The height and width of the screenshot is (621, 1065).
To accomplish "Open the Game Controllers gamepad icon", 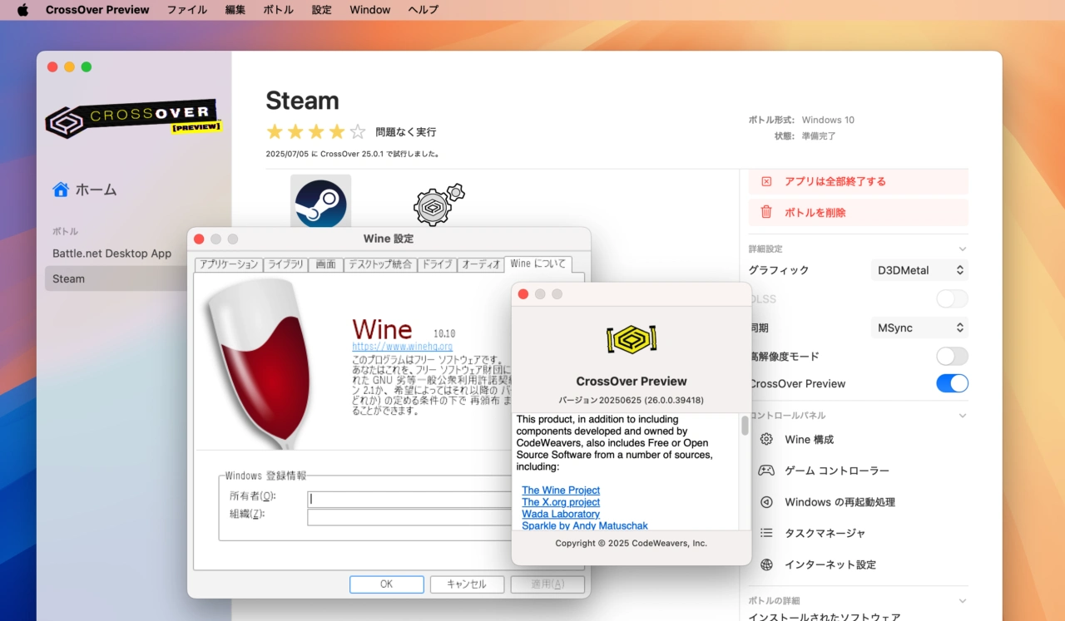I will [766, 471].
